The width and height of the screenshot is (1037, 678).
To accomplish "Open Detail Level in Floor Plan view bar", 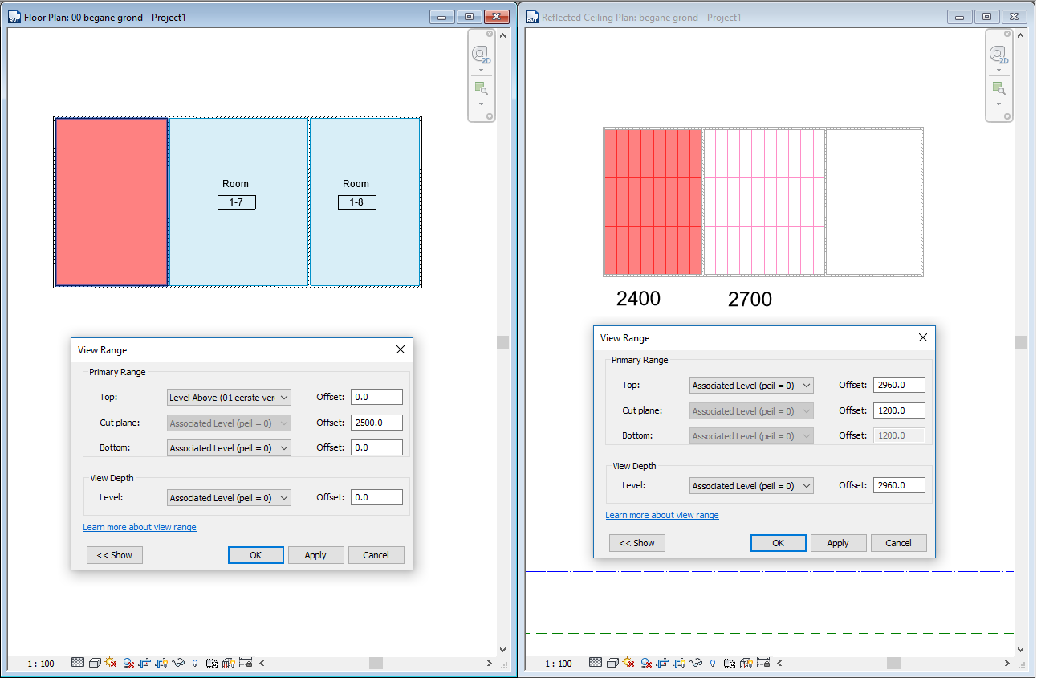I will tap(78, 663).
